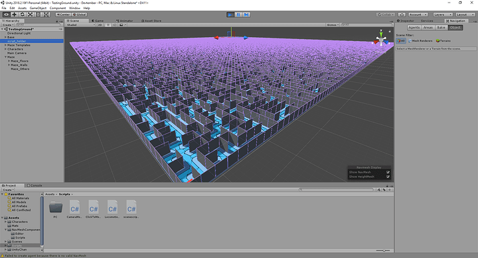Open the Bake navigation section
Image resolution: width=478 pixels, height=258 pixels.
click(441, 27)
